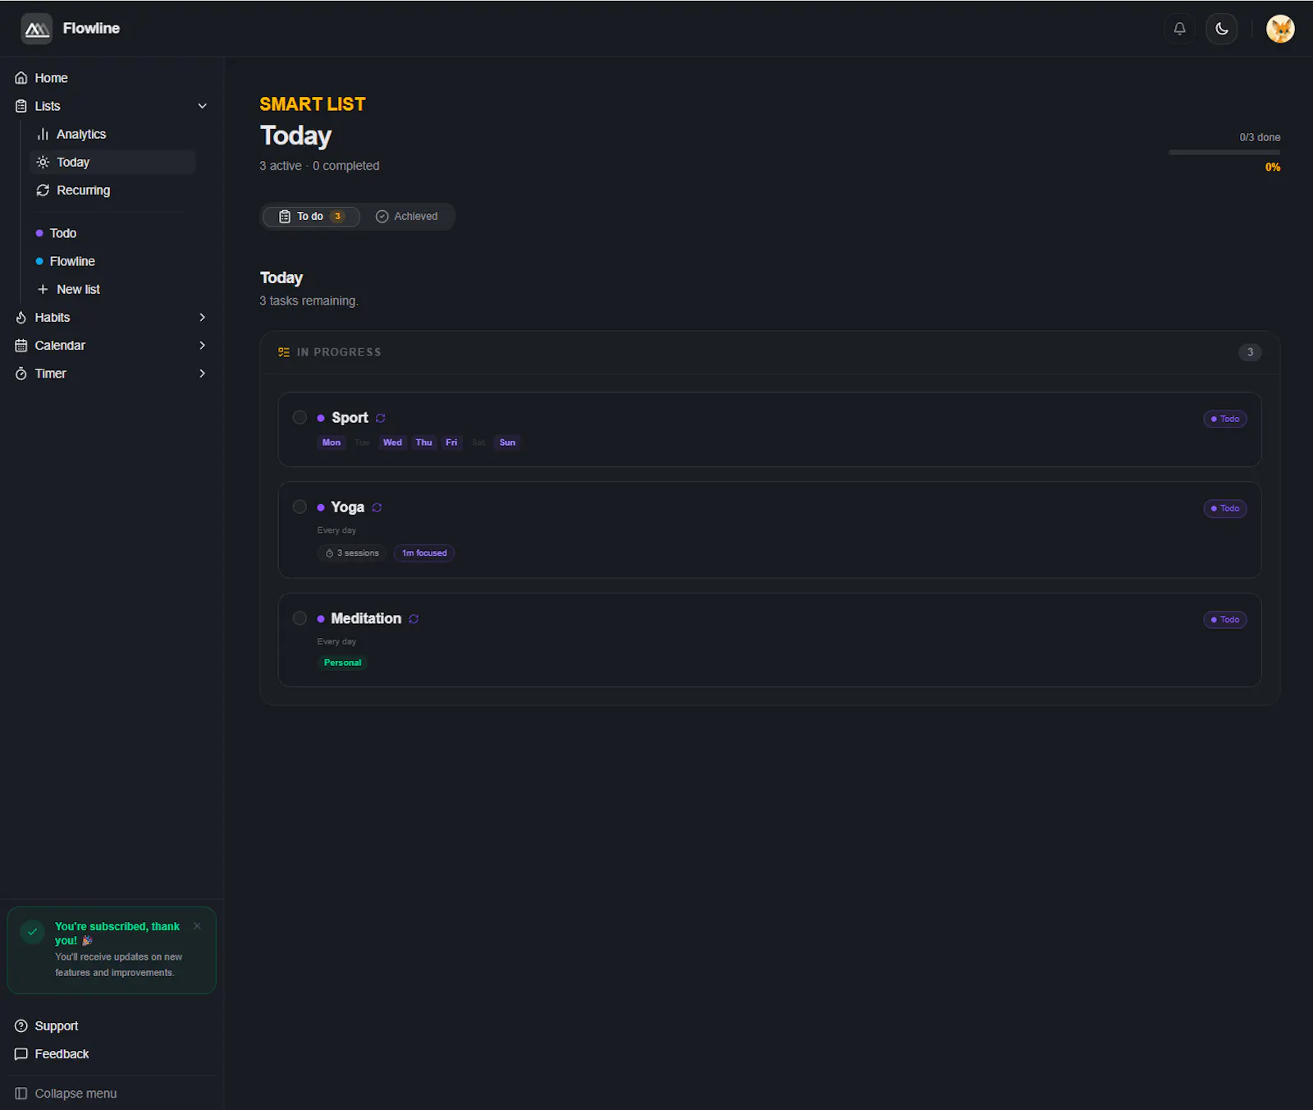The image size is (1313, 1110).
Task: Click the recurring icon next to Meditation
Action: click(414, 619)
